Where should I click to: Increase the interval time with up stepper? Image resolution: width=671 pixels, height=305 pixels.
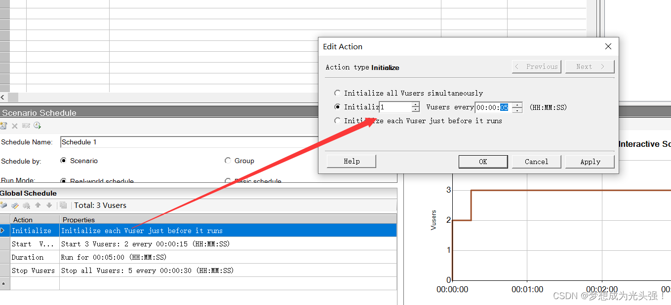pos(517,104)
